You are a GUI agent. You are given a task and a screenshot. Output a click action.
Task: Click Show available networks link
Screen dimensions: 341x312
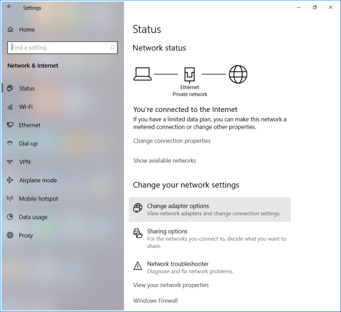pyautogui.click(x=164, y=160)
